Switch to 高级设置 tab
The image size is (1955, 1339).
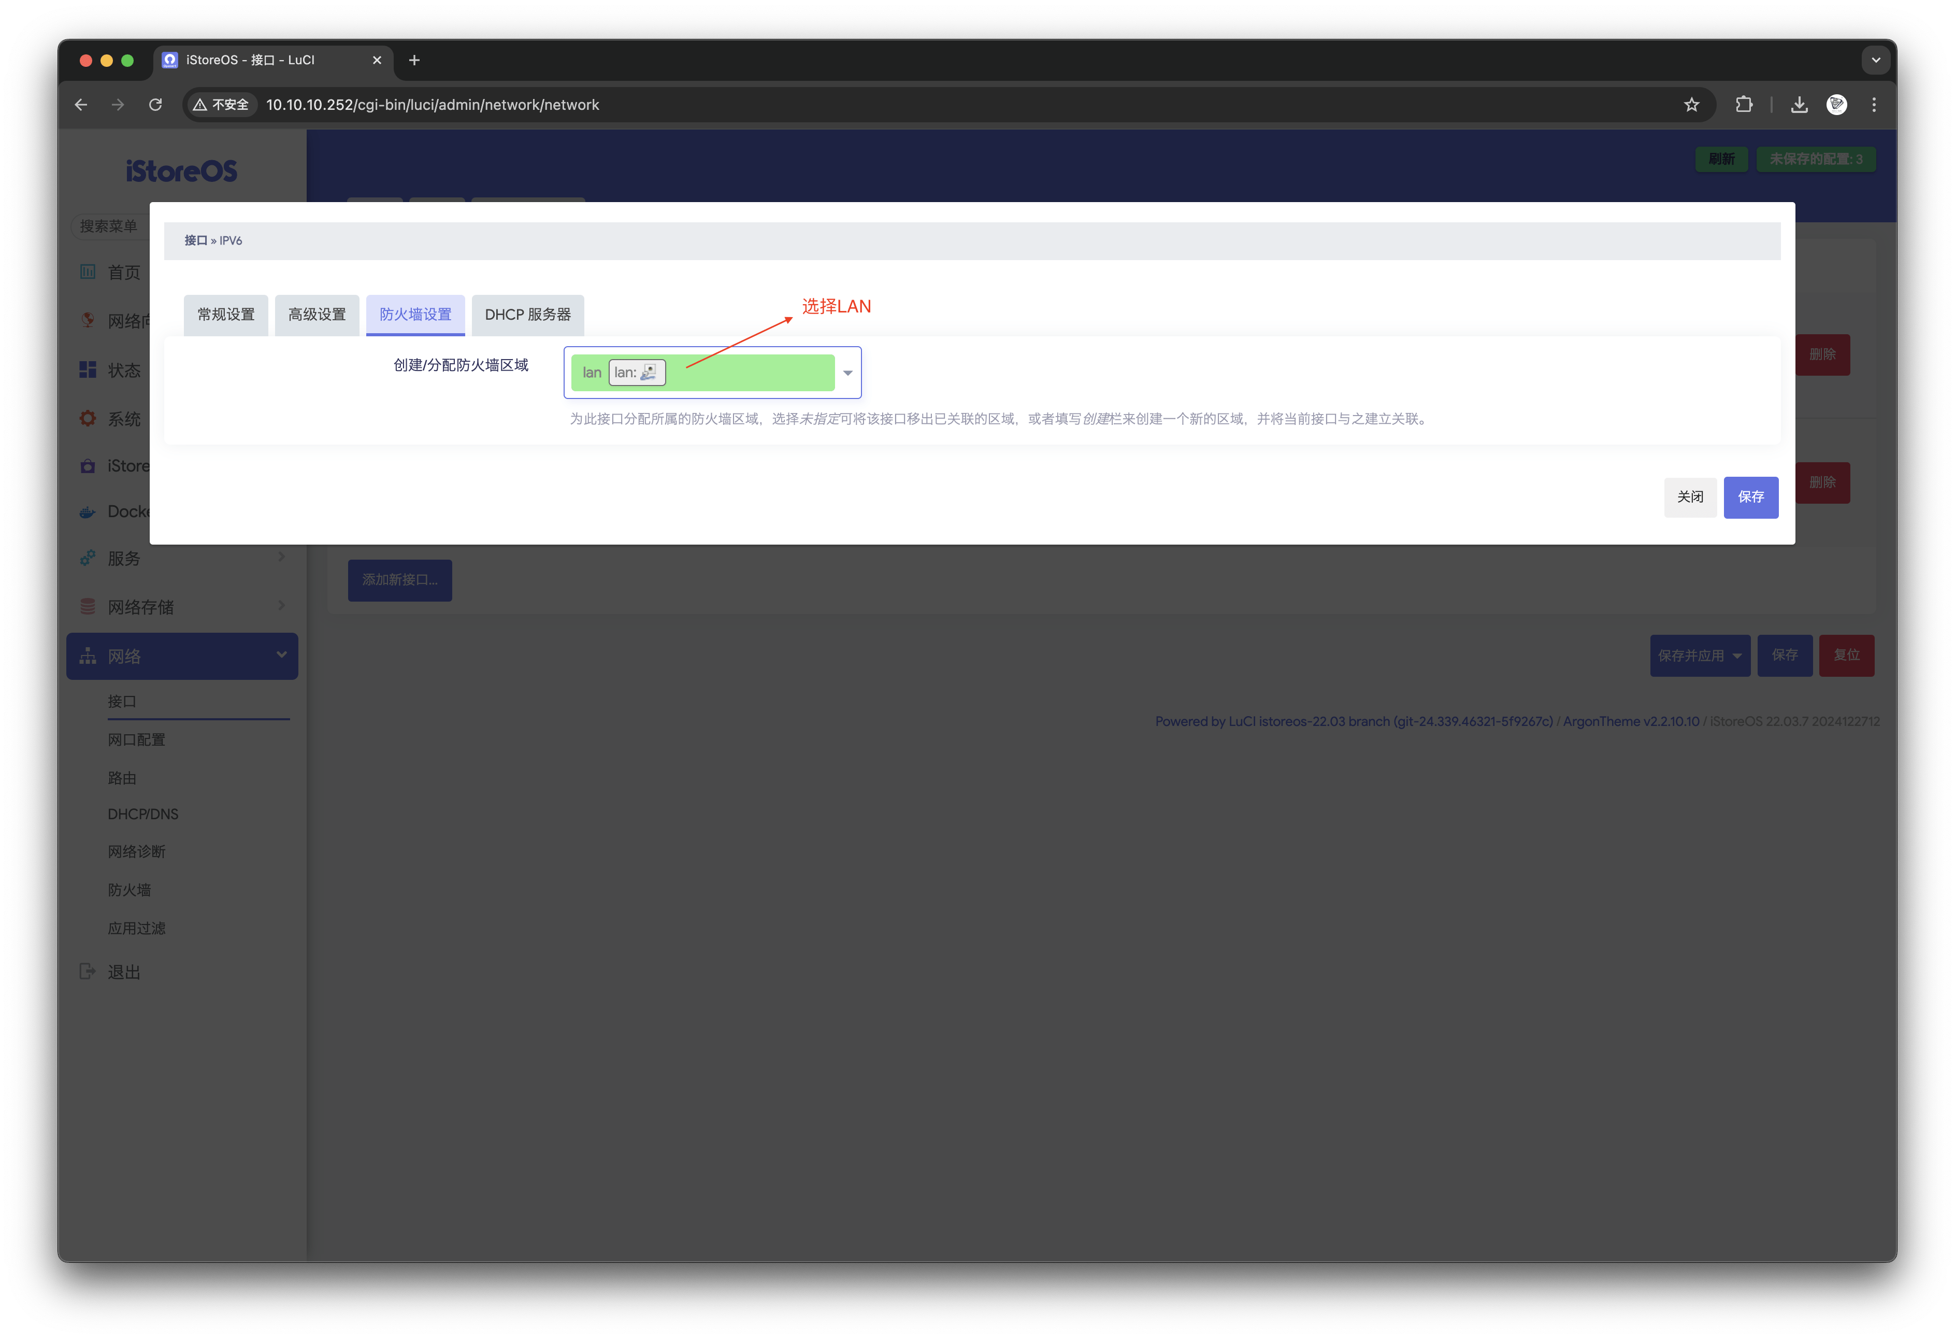click(x=317, y=315)
